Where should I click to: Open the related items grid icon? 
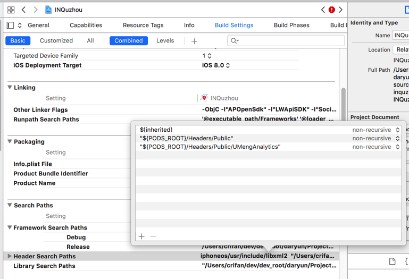tap(11, 10)
